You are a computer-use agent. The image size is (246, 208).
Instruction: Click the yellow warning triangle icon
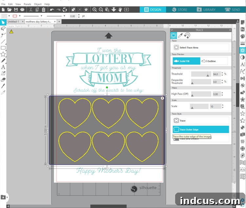click(x=11, y=32)
